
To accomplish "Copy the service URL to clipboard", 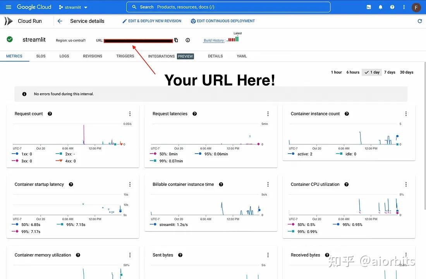I will (x=176, y=40).
